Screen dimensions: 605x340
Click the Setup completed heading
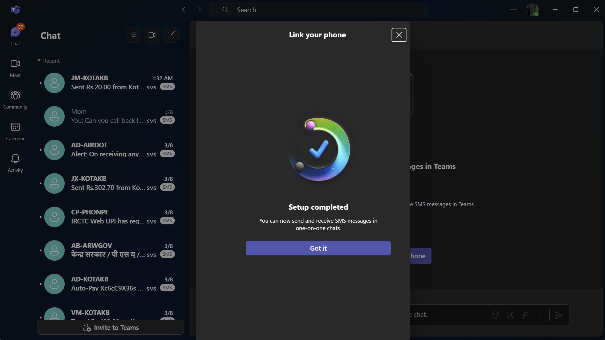coord(318,207)
